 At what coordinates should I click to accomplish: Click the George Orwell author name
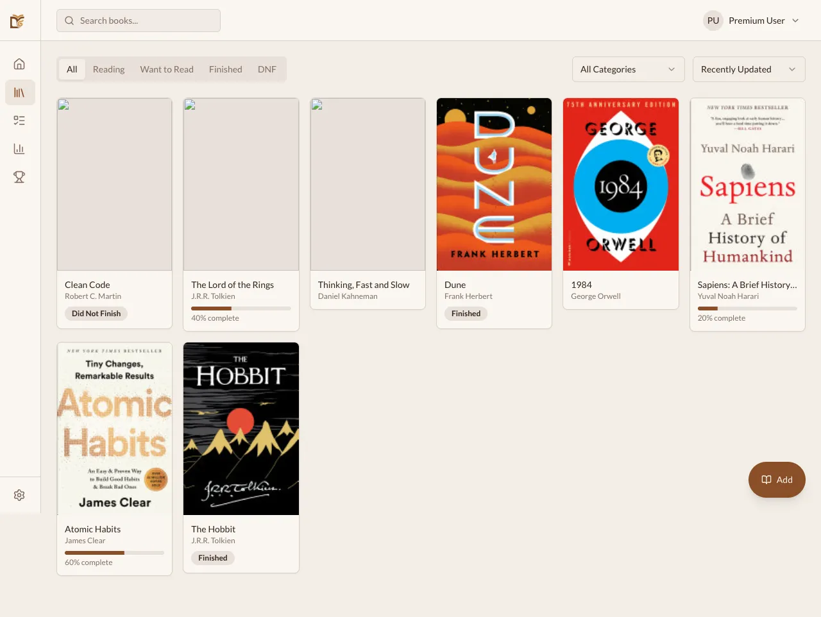pos(596,296)
